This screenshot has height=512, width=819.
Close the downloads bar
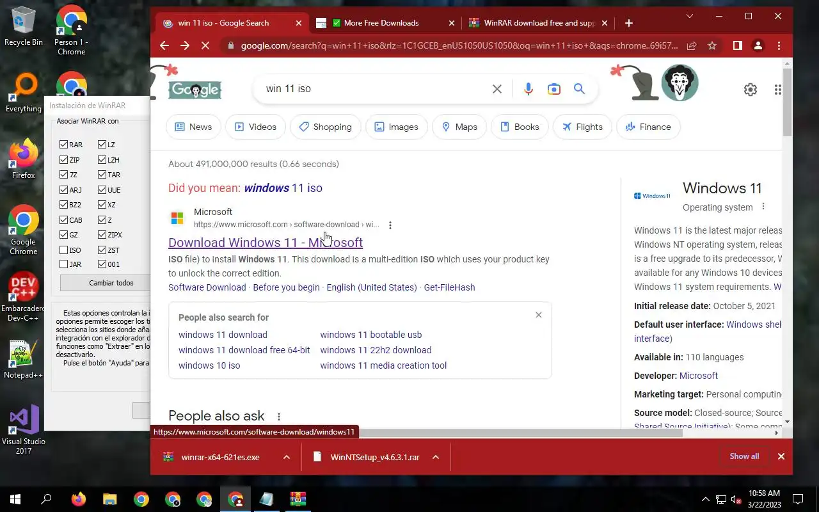(781, 456)
